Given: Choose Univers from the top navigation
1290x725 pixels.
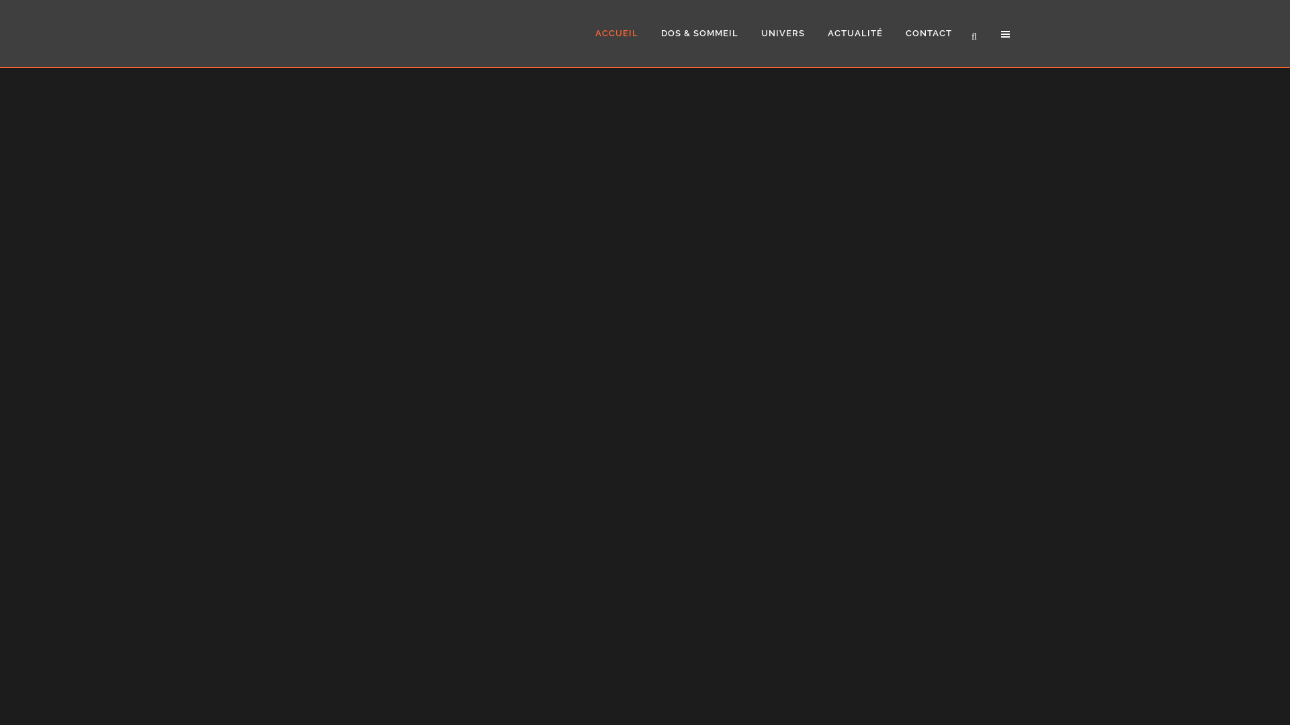Looking at the screenshot, I should (782, 34).
